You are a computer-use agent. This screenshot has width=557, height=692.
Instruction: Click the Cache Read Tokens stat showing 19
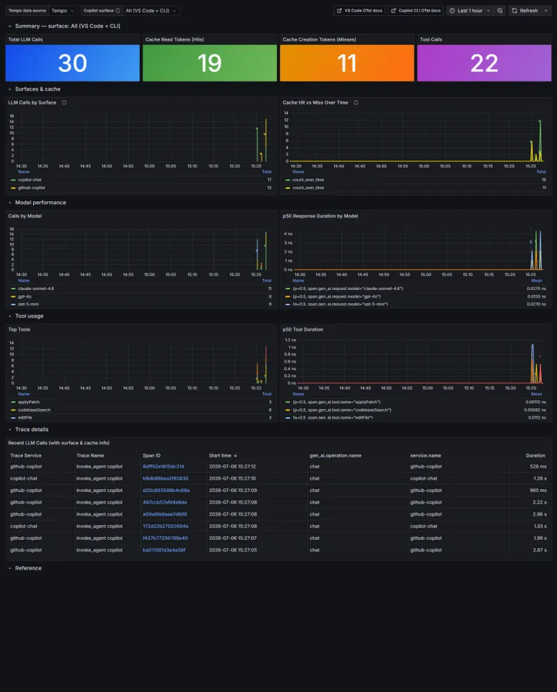point(210,63)
